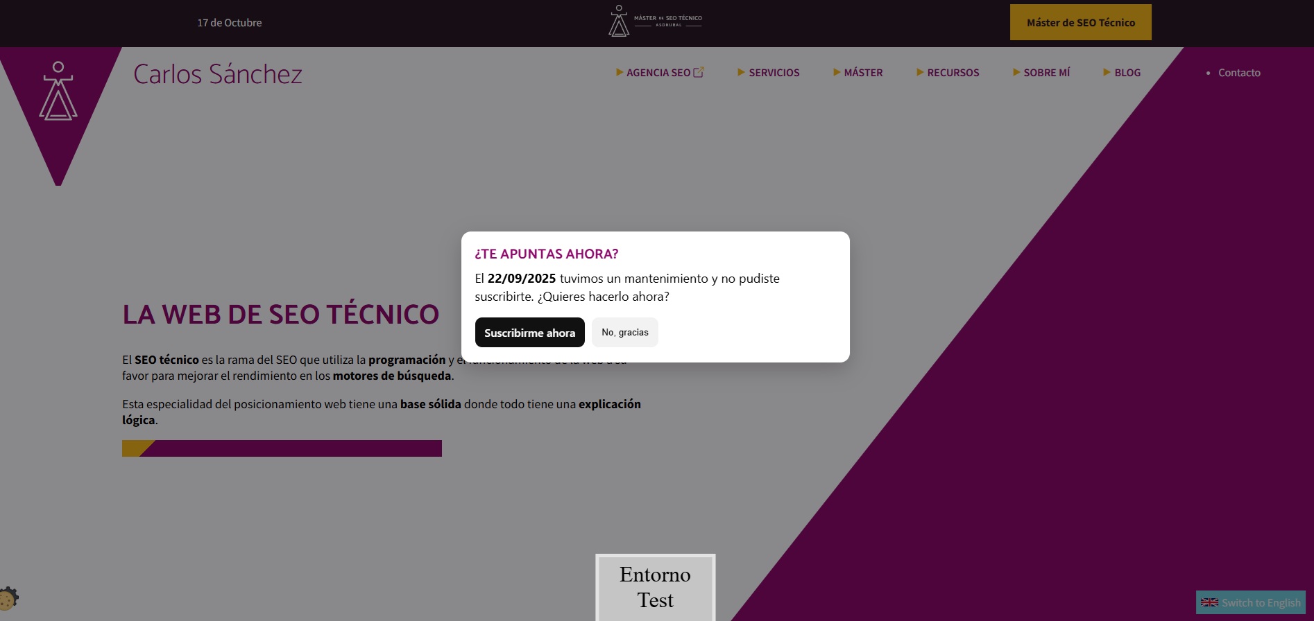Image resolution: width=1314 pixels, height=621 pixels.
Task: Click the 17 de Octubre date text
Action: [230, 23]
